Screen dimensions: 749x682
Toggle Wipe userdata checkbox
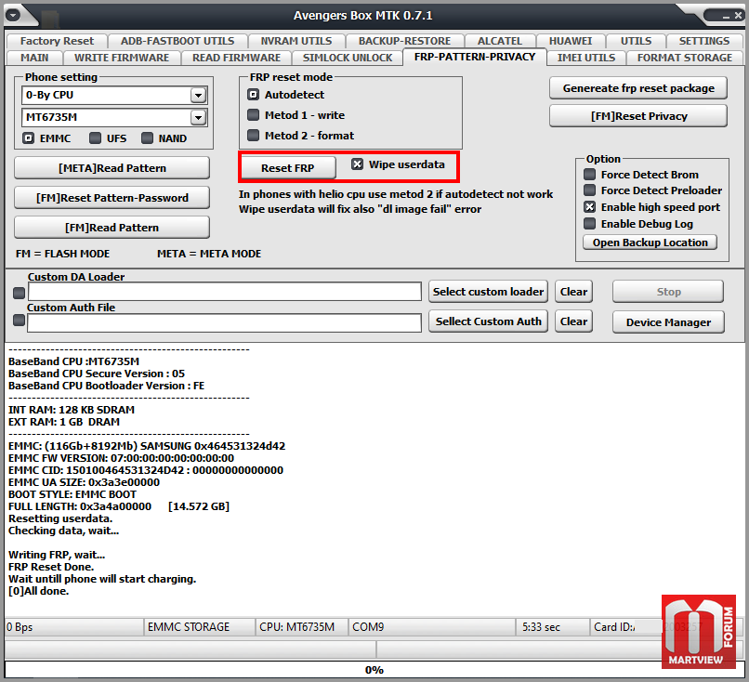[x=357, y=164]
